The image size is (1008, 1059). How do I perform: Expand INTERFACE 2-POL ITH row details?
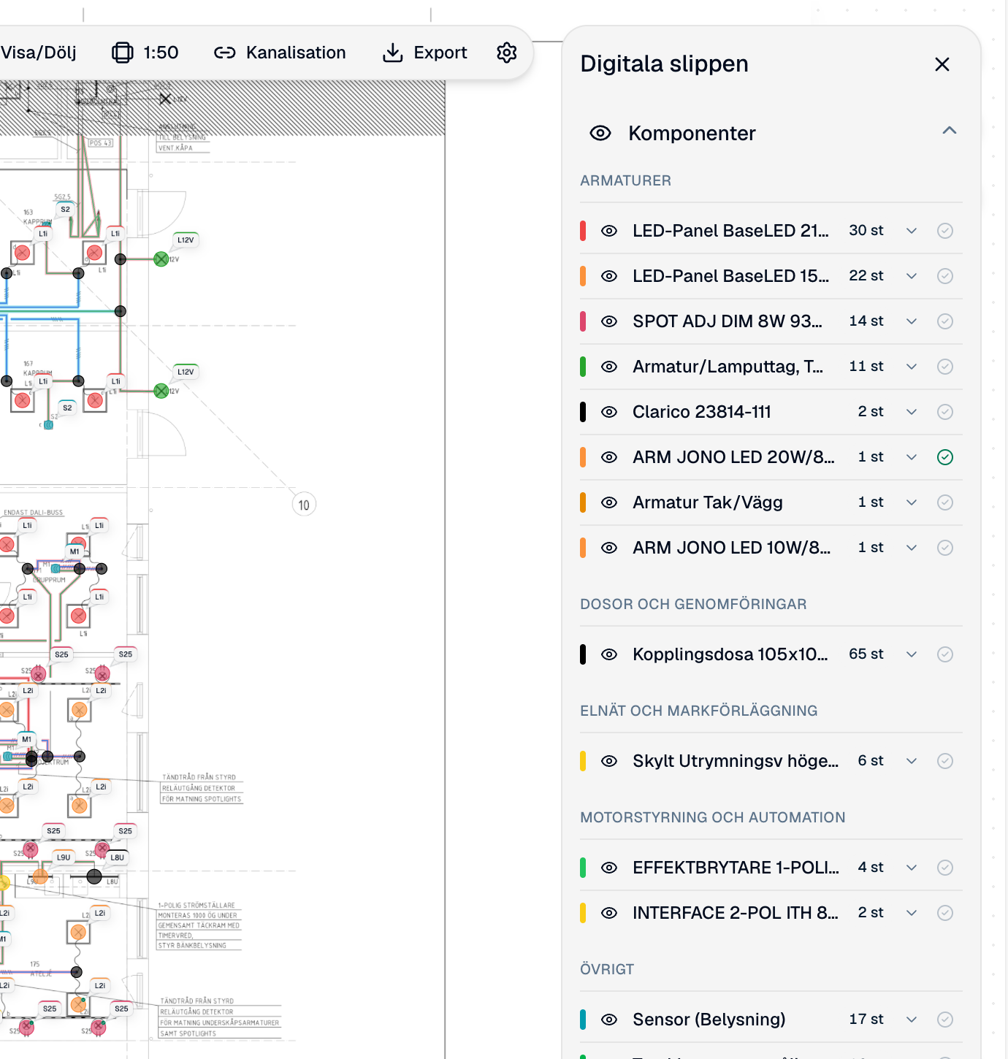point(912,913)
